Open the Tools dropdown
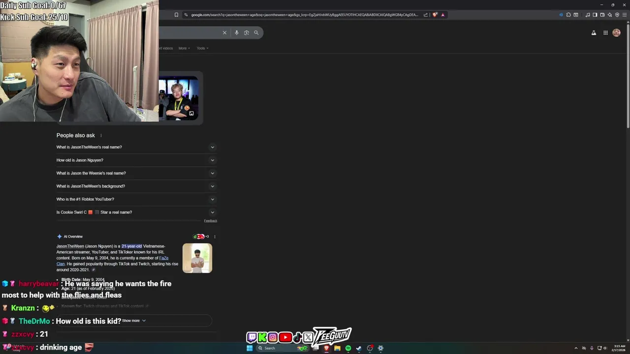 pos(202,48)
